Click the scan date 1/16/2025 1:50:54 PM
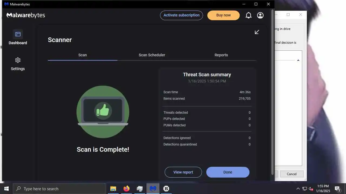346x194 pixels. 207,81
